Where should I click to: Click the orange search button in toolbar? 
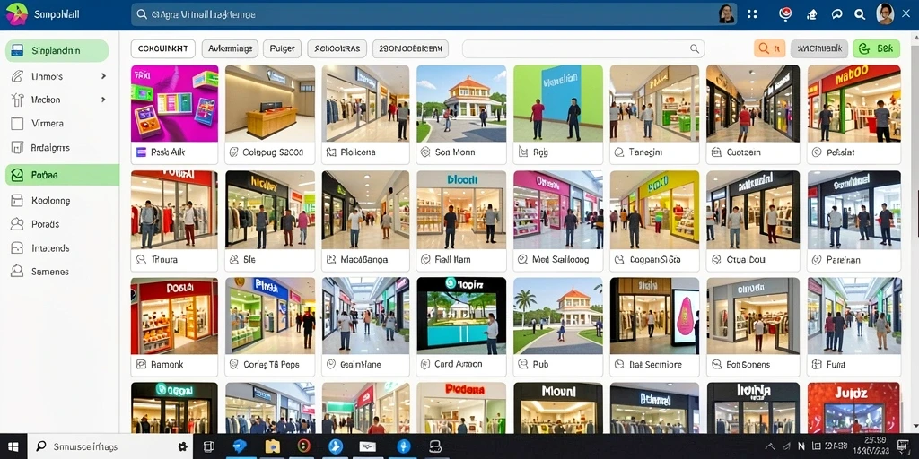769,48
